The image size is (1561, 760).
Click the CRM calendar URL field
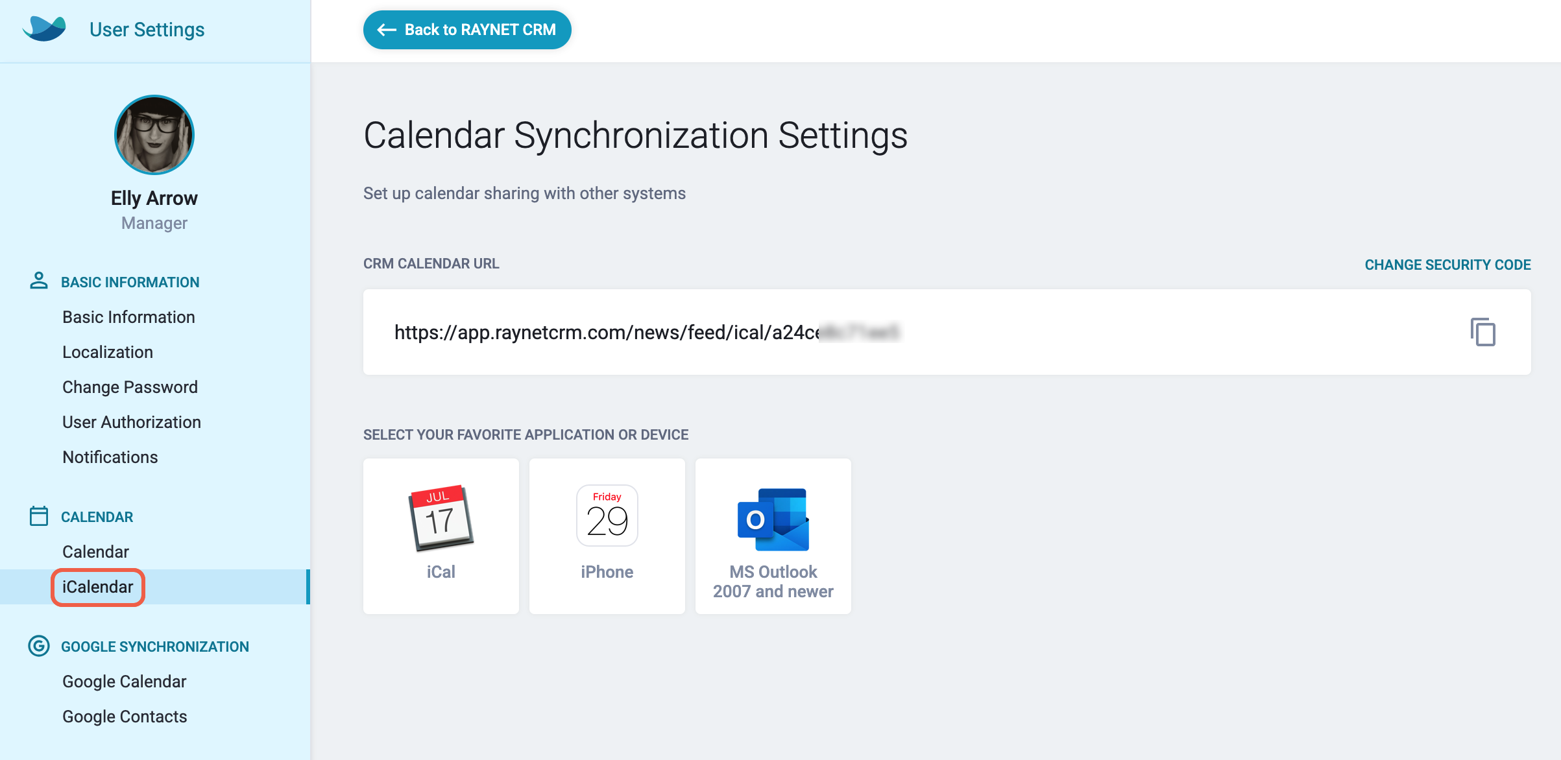coord(947,332)
